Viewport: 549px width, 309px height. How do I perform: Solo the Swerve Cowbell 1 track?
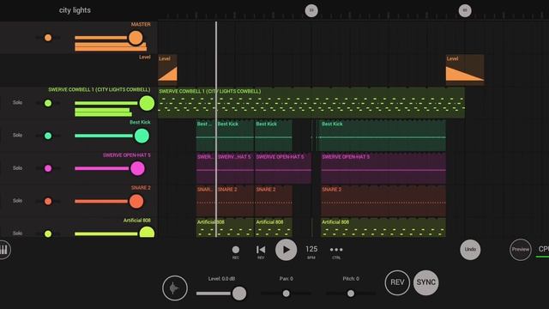17,103
